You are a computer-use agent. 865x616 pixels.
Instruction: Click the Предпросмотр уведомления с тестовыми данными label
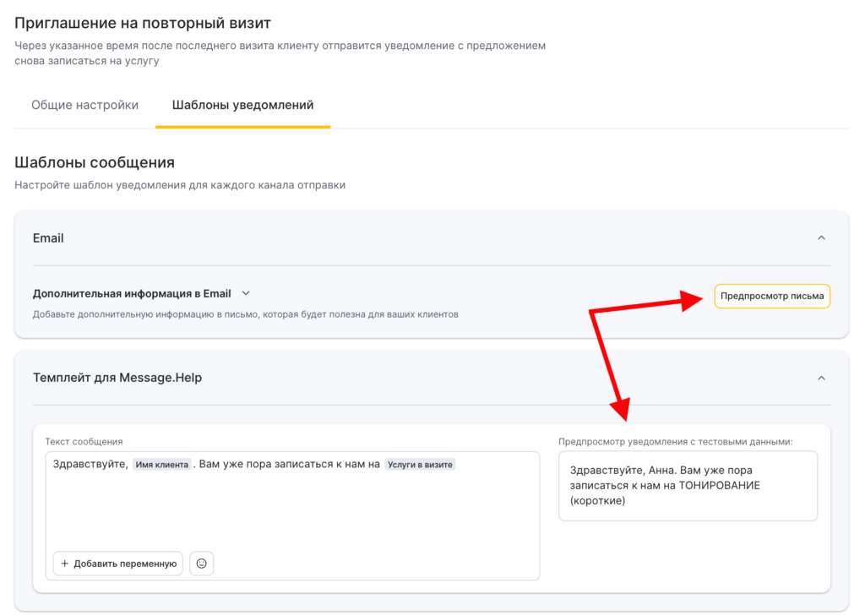pos(676,442)
